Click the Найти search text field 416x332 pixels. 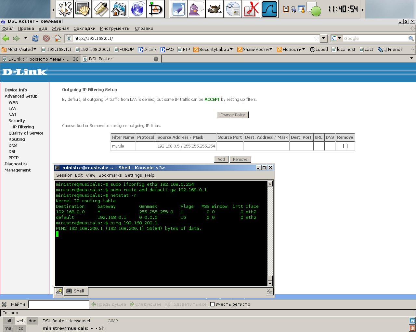(58, 304)
